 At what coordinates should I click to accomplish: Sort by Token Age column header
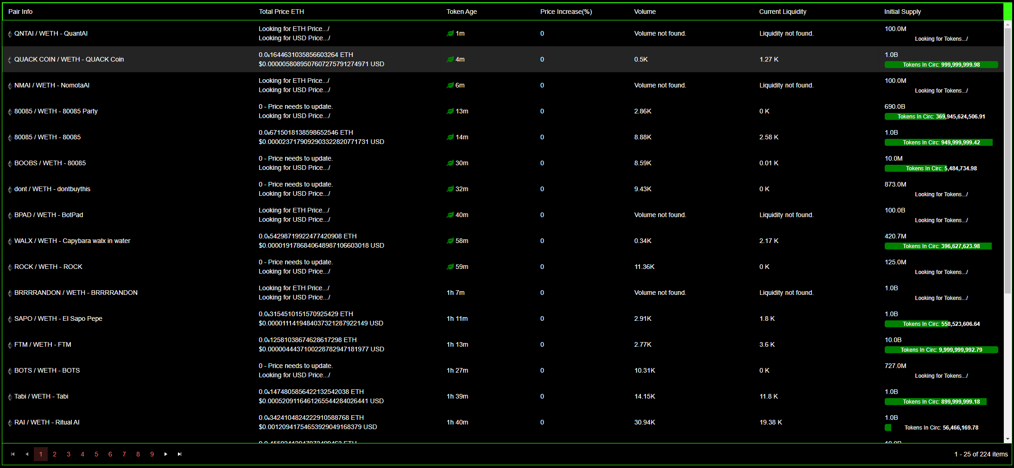coord(462,12)
